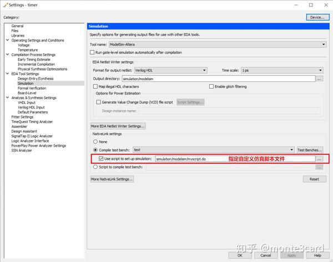The width and height of the screenshot is (333, 262).
Task: Select Board-Level item
Action: coord(27,93)
